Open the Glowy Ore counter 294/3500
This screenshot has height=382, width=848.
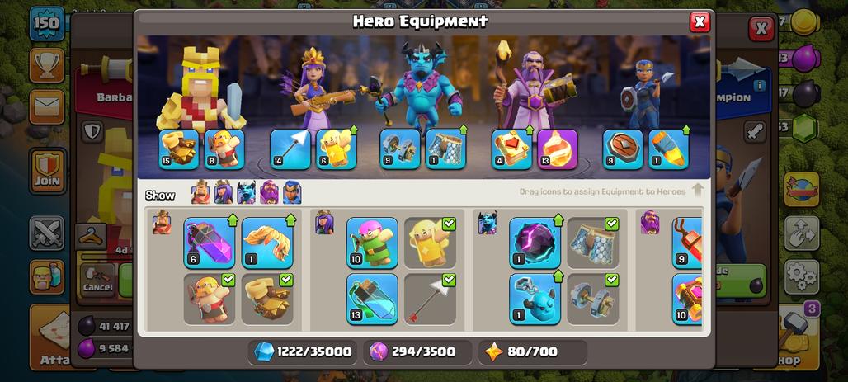(x=417, y=352)
